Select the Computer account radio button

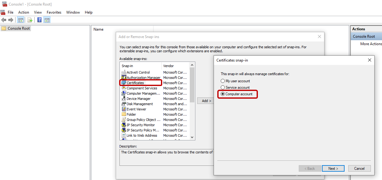pos(223,94)
